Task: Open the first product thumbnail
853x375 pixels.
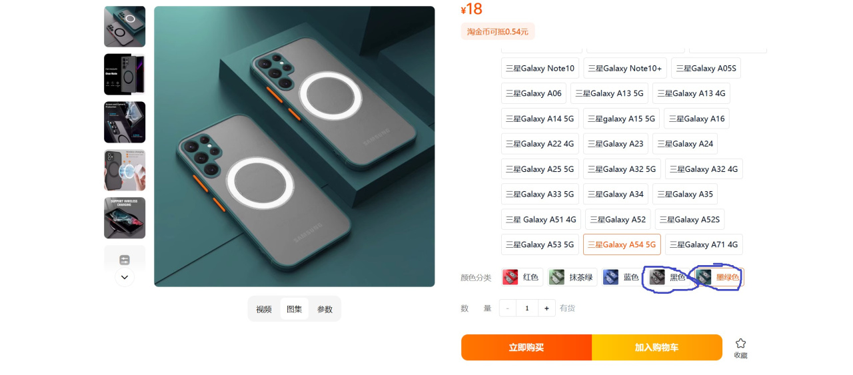Action: (x=125, y=27)
